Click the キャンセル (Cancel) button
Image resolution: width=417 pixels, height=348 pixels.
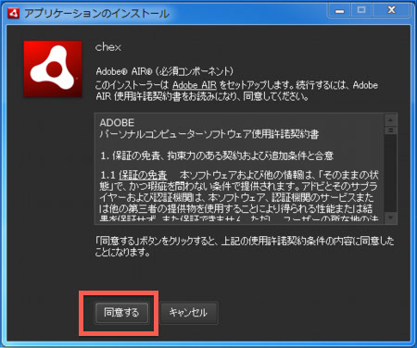188,313
